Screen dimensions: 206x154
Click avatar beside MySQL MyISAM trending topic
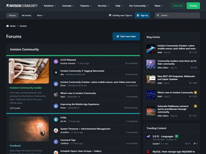point(148,152)
